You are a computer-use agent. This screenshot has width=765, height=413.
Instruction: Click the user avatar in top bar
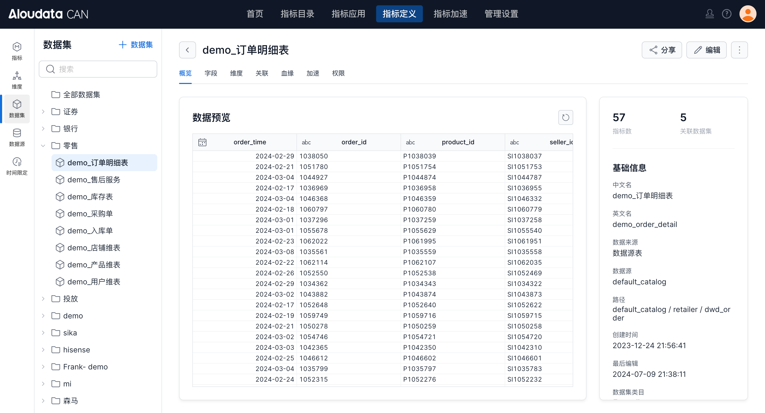pos(747,14)
